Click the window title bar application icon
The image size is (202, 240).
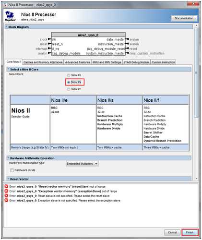pyautogui.click(x=5, y=5)
